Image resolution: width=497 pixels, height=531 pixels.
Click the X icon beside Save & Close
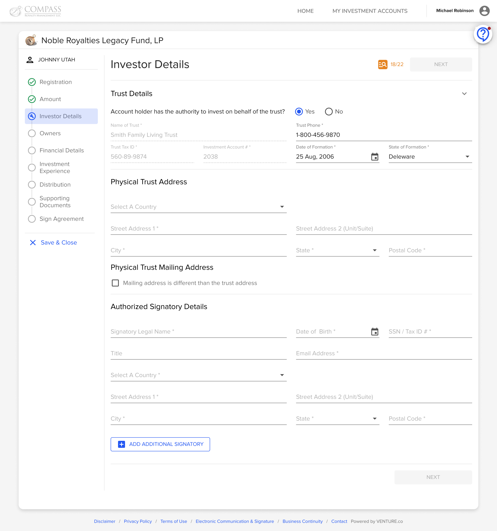click(x=33, y=243)
